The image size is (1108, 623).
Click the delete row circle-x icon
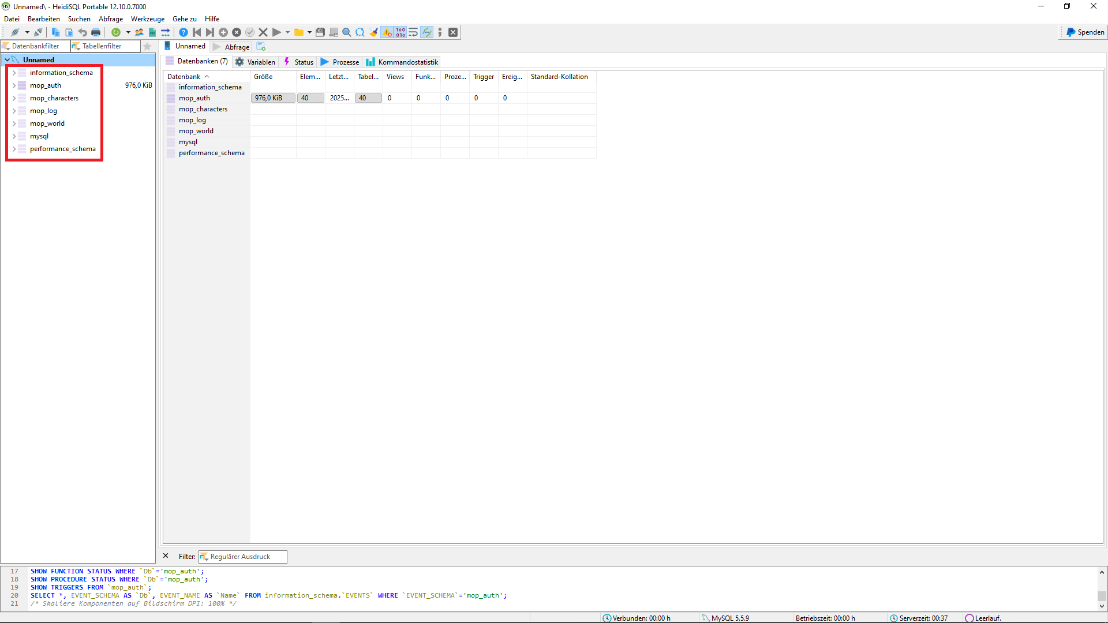(x=237, y=32)
